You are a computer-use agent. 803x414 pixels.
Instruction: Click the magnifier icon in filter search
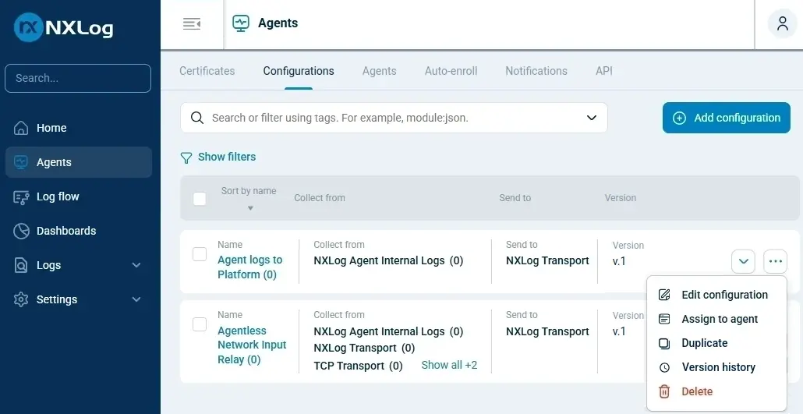tap(197, 118)
